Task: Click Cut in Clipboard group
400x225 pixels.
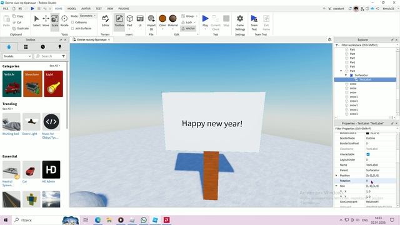Action: (x=17, y=22)
